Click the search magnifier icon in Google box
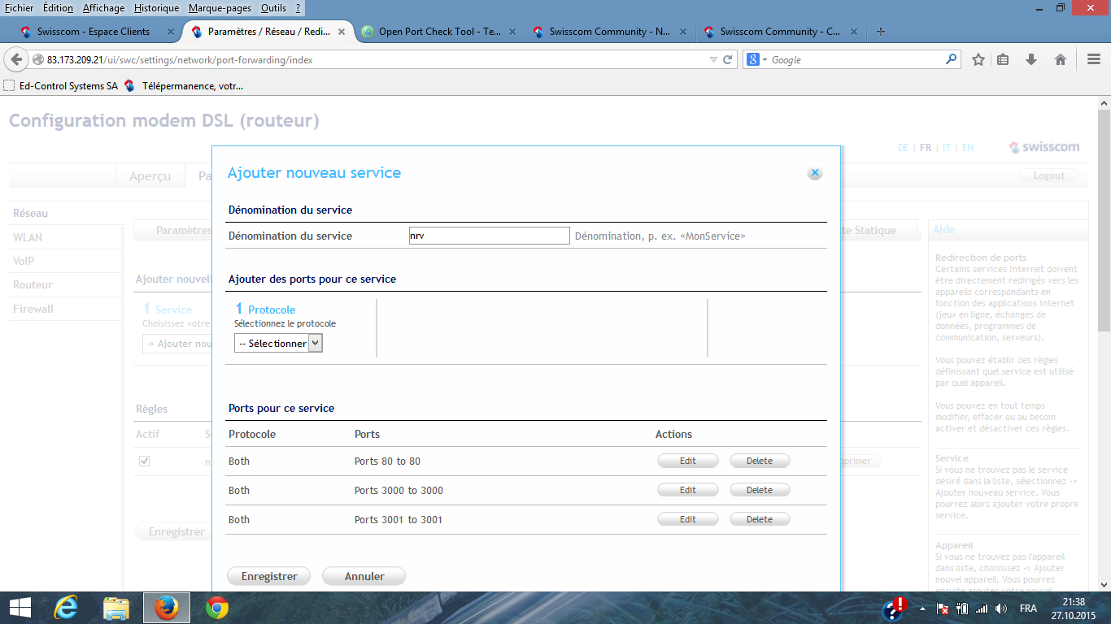1111x624 pixels. click(951, 59)
